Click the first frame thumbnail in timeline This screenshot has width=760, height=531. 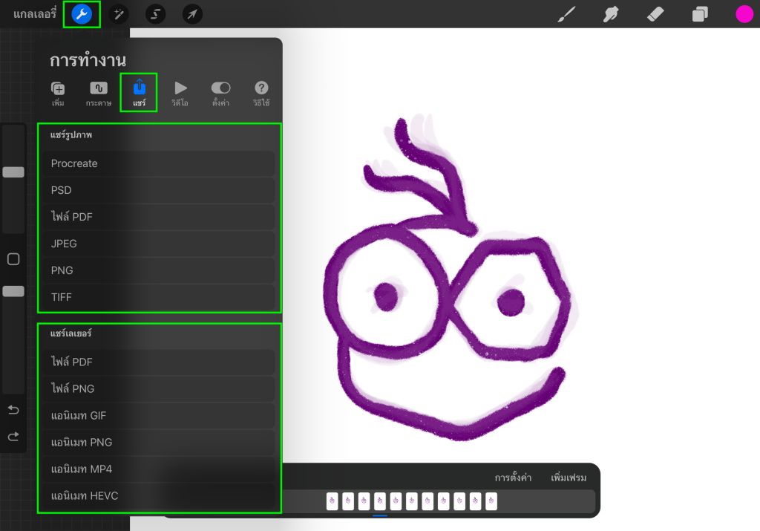coord(332,501)
